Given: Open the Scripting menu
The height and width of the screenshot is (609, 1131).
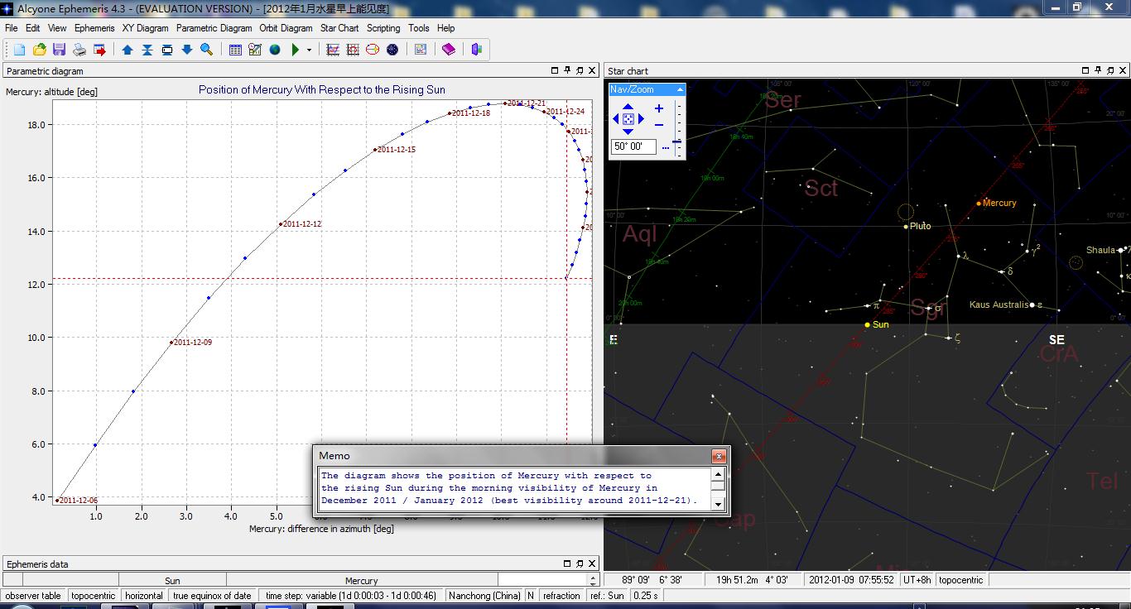Looking at the screenshot, I should tap(383, 28).
